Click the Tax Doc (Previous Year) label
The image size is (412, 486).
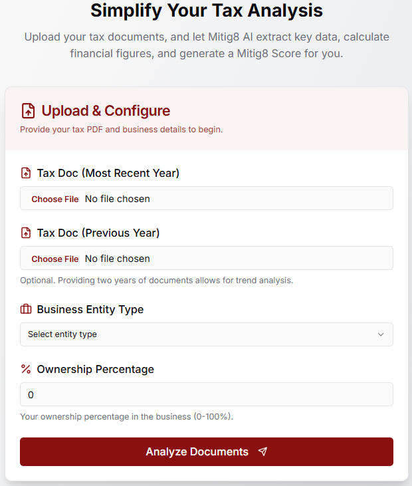click(98, 233)
